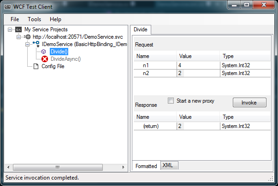Select the IDemoService endpoint label
The height and width of the screenshot is (186, 278).
click(84, 44)
